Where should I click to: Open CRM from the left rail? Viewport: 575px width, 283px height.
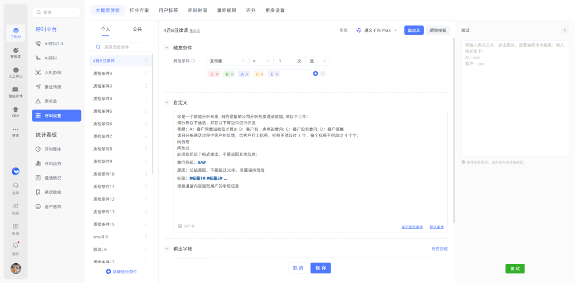point(15,112)
